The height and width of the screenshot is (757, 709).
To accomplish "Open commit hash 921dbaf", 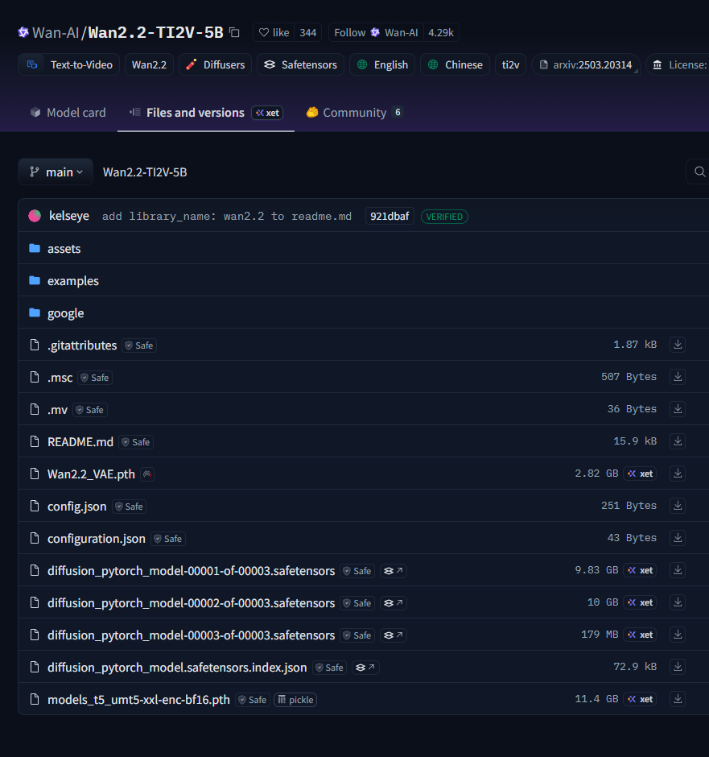I will point(390,217).
